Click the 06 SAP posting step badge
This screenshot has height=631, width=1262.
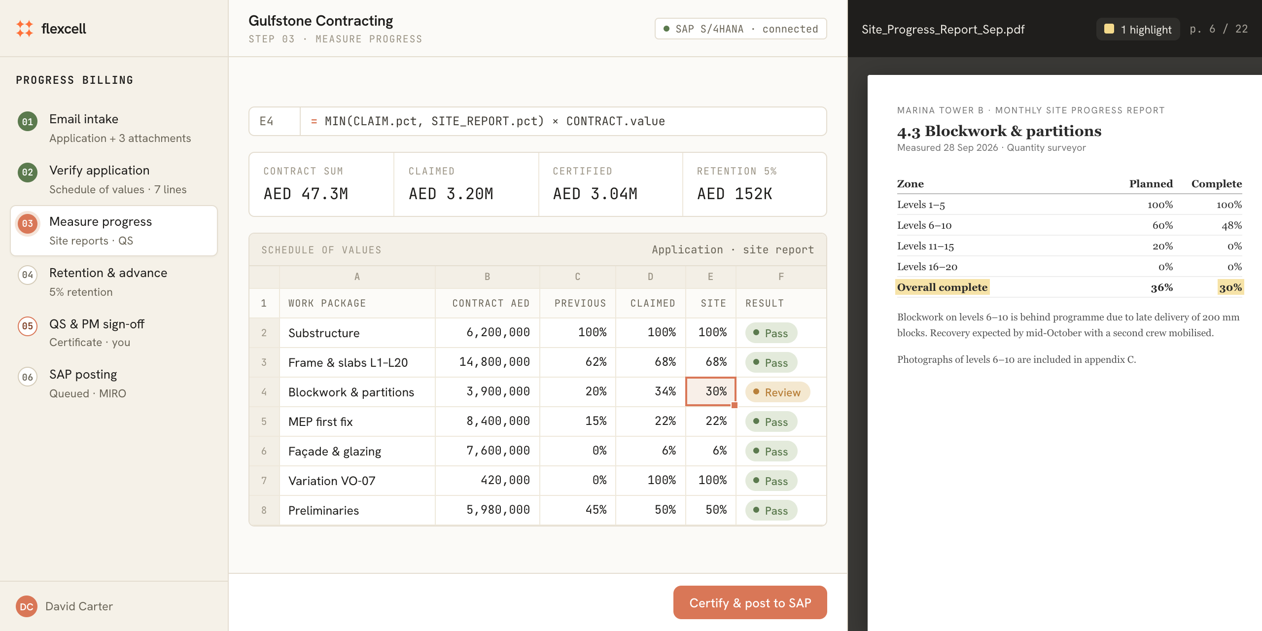(28, 377)
